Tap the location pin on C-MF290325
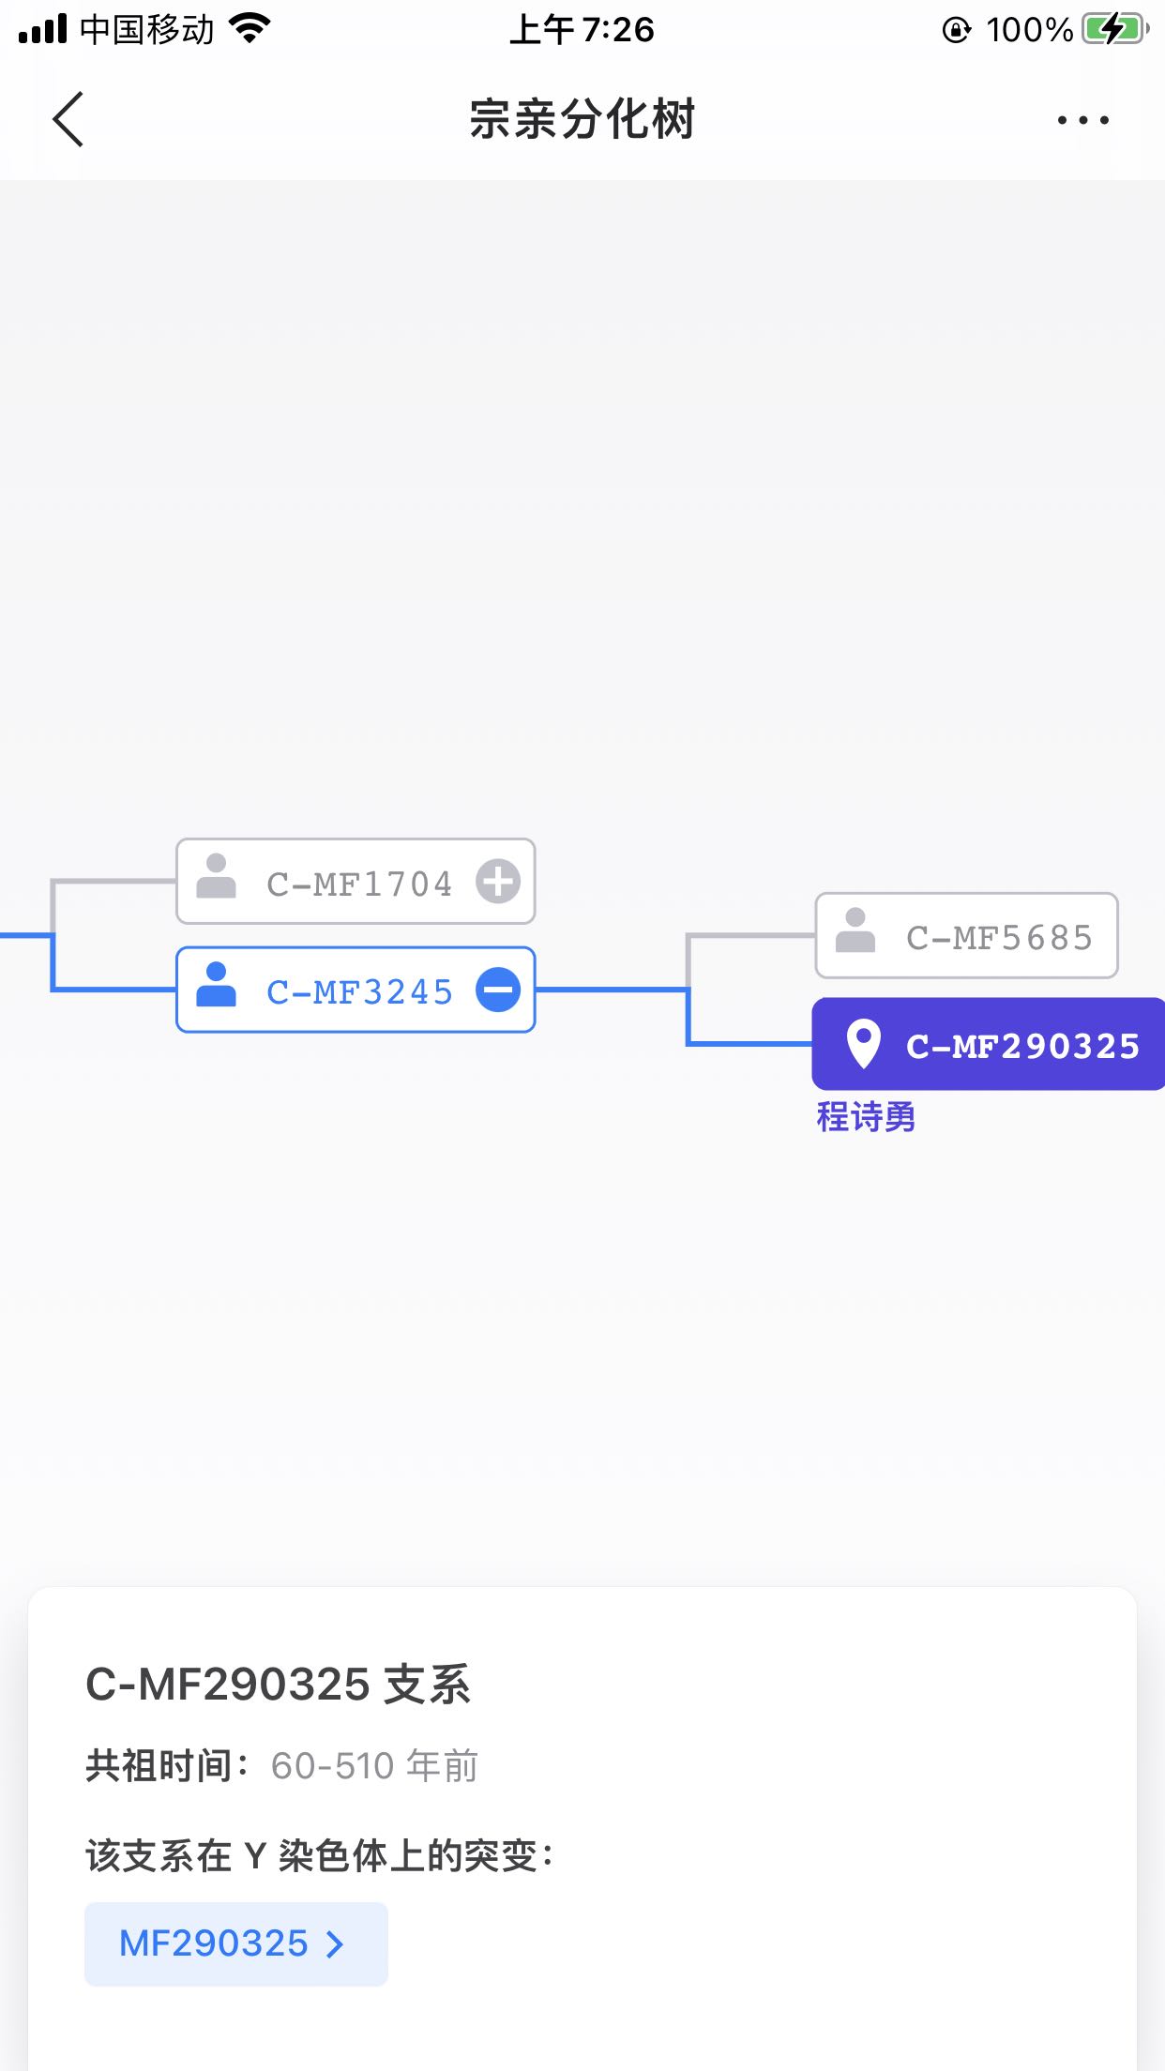 click(863, 1043)
